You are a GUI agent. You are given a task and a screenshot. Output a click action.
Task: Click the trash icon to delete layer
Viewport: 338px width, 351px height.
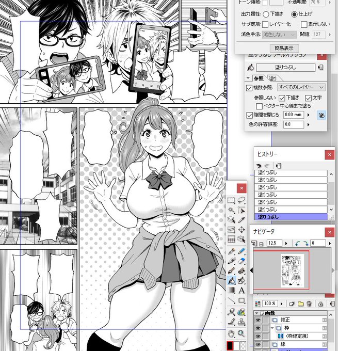coord(309,304)
